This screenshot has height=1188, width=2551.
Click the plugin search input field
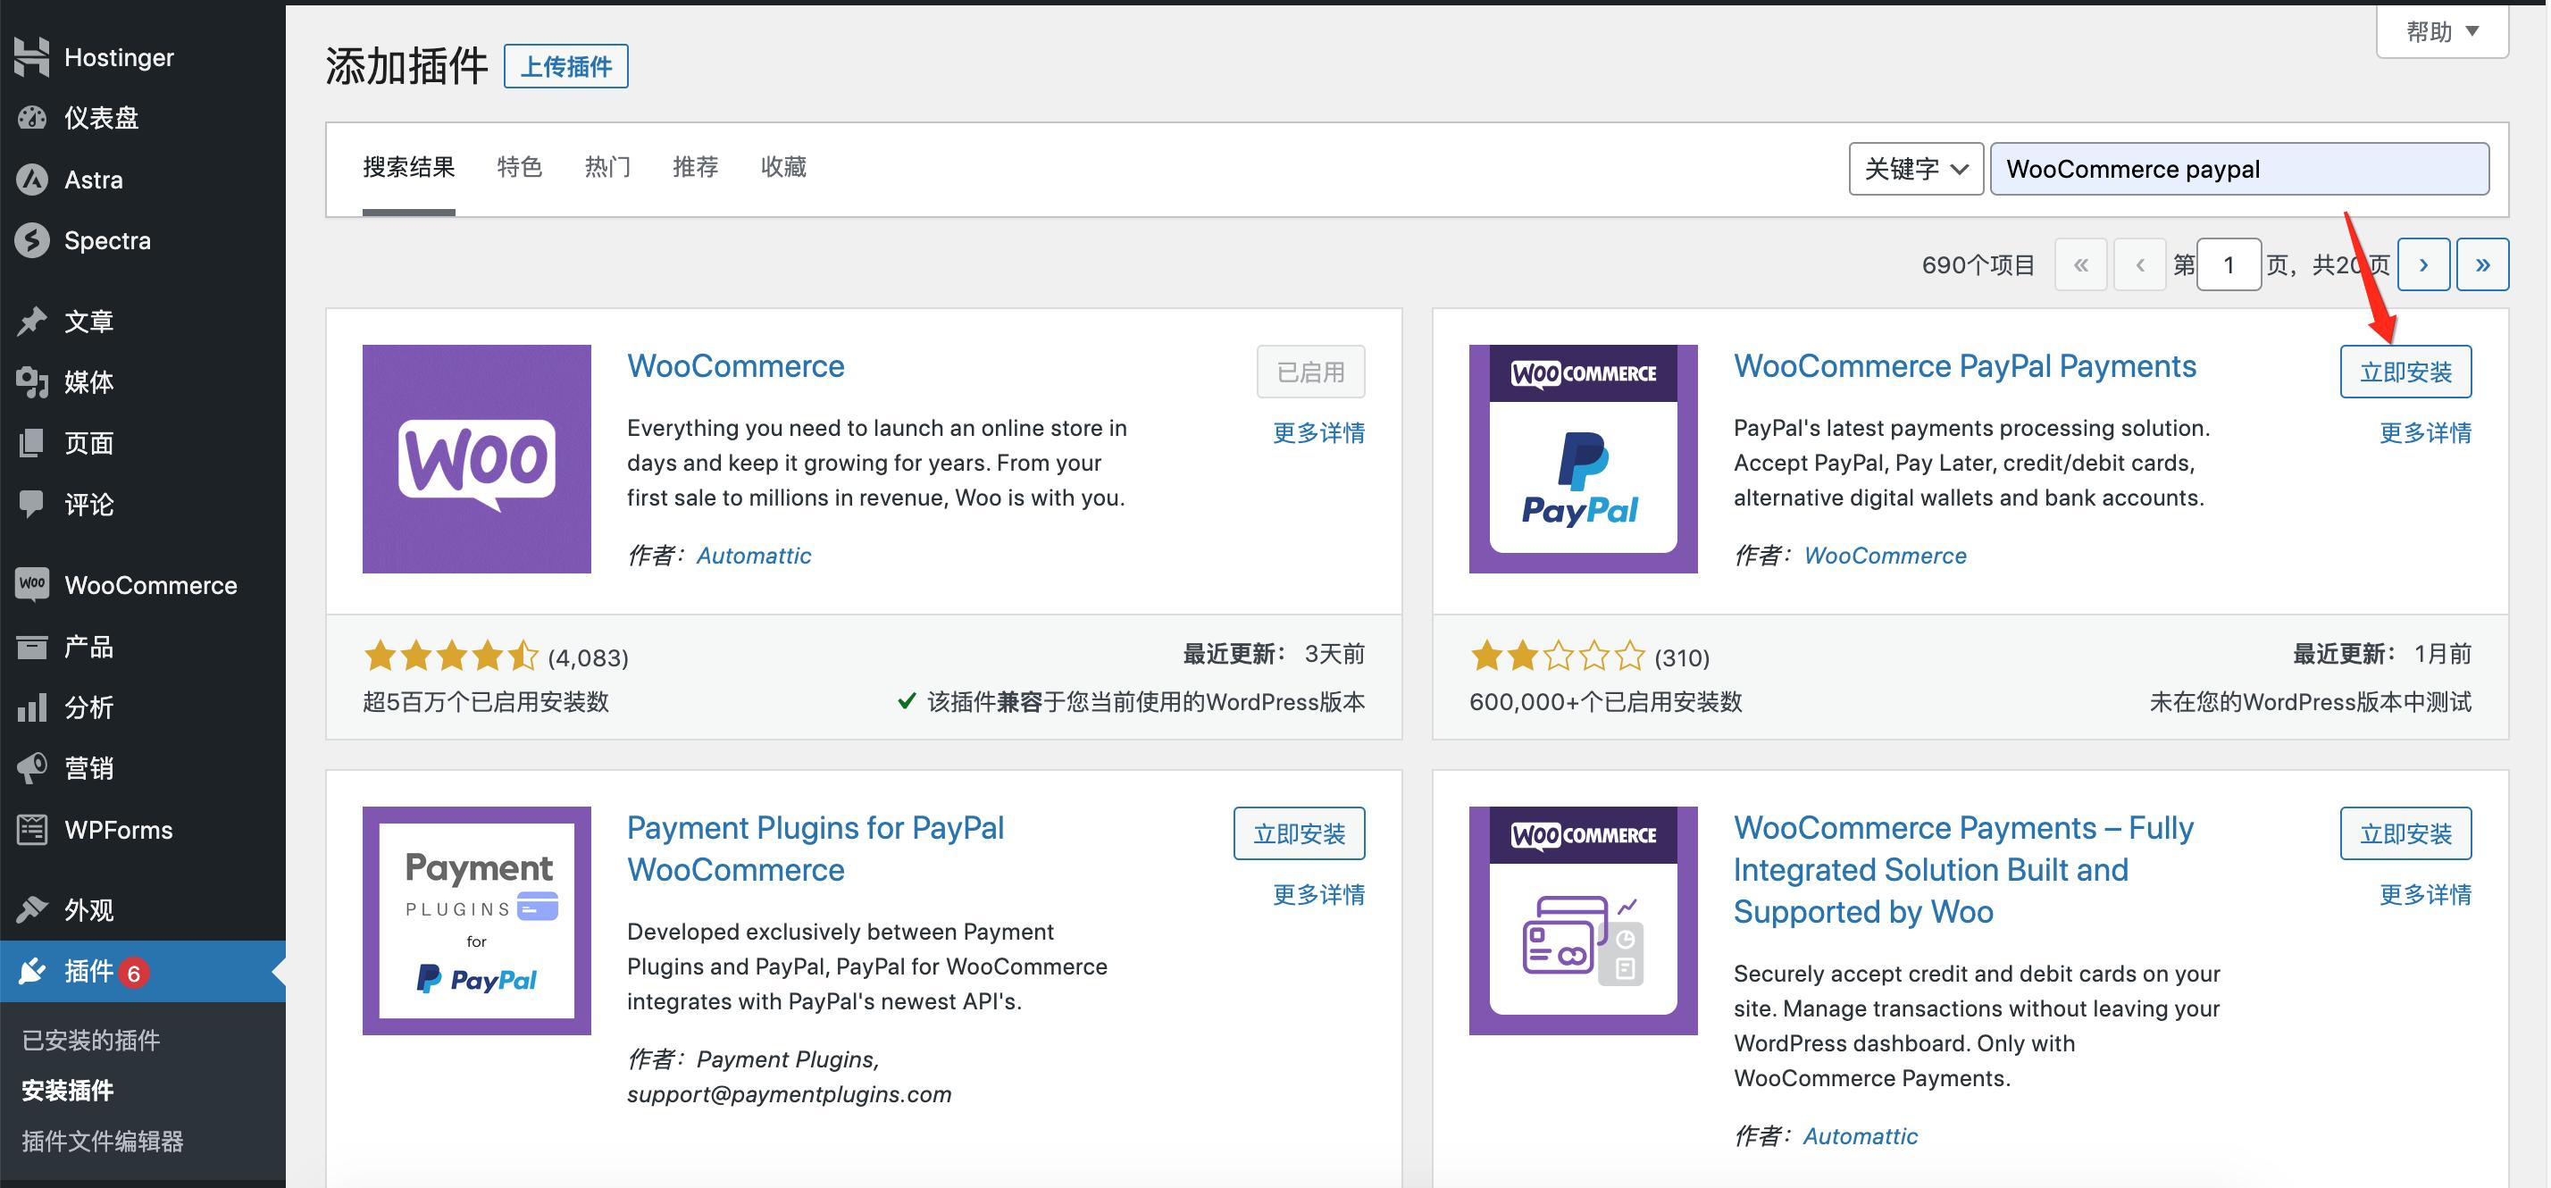pyautogui.click(x=2239, y=170)
